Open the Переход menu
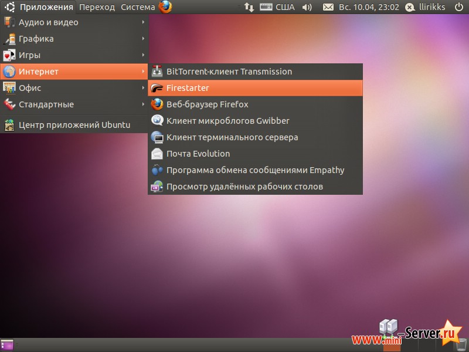 (96, 7)
